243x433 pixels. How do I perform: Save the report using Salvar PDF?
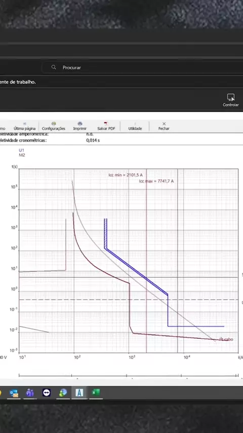[x=106, y=126]
